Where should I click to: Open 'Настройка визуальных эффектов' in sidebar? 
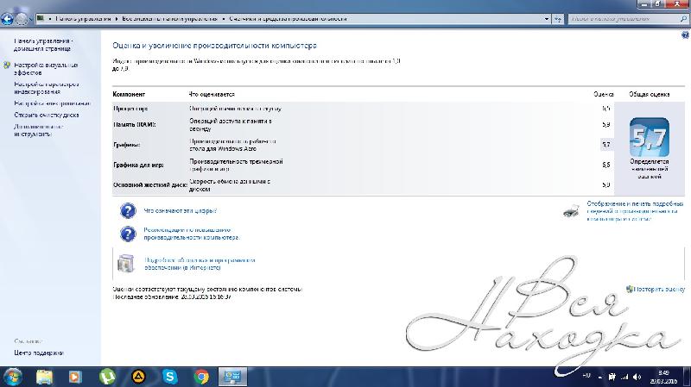(45, 68)
